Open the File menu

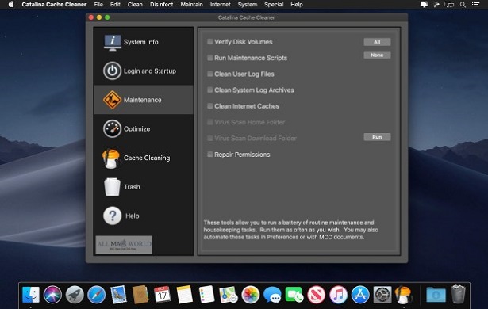coord(98,5)
